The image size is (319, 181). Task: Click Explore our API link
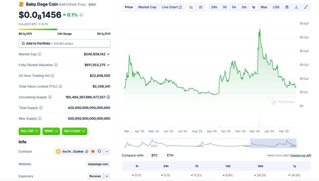(x=301, y=155)
